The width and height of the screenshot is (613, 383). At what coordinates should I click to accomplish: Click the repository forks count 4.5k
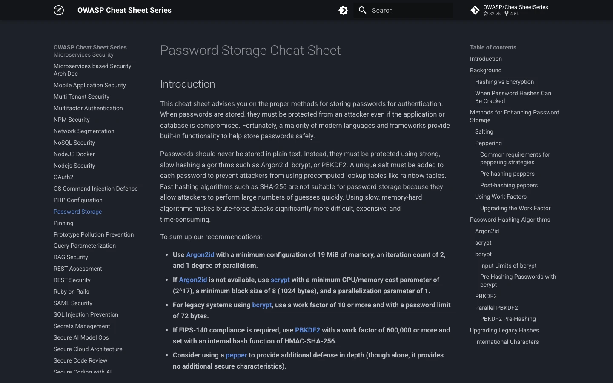point(512,14)
